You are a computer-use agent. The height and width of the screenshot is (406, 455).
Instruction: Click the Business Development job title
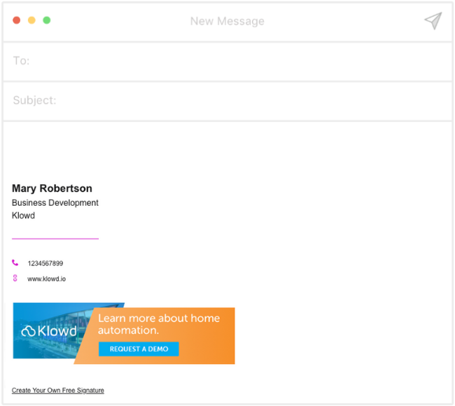[x=55, y=203]
